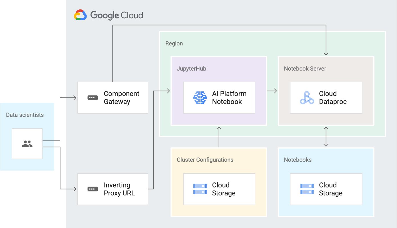Image resolution: width=397 pixels, height=228 pixels.
Task: Click the Cloud Dataproc icon
Action: (307, 97)
